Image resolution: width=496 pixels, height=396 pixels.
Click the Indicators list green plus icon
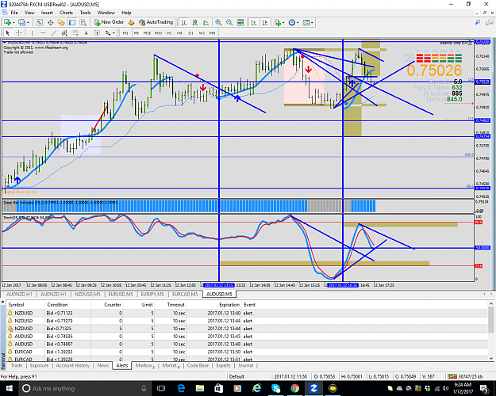tap(278, 22)
